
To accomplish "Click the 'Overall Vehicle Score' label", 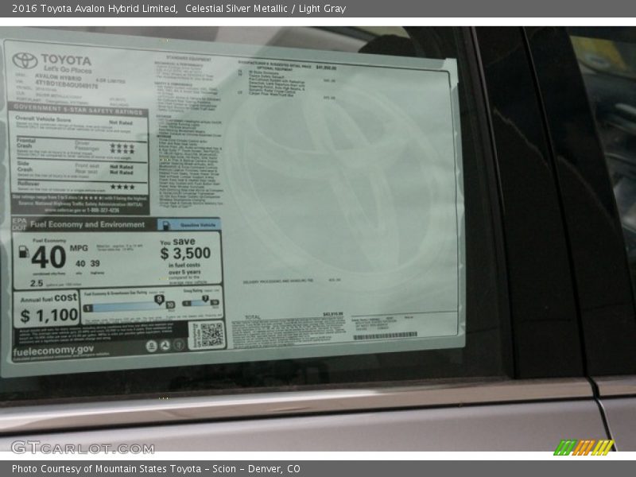I will pyautogui.click(x=43, y=118).
